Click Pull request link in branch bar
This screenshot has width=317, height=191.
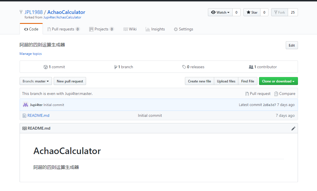[x=258, y=94]
